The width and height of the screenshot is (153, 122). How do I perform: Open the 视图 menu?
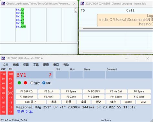(x=26, y=65)
